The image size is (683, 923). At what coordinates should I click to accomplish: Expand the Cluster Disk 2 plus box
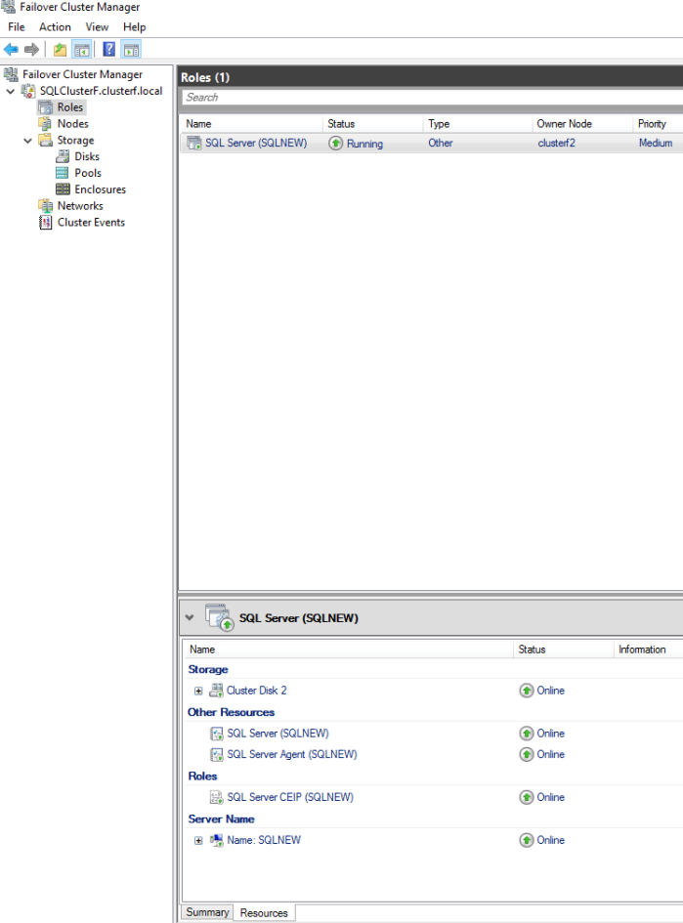click(198, 692)
